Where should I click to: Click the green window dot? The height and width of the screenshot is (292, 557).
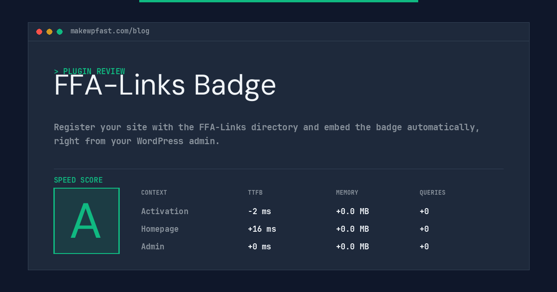[59, 32]
